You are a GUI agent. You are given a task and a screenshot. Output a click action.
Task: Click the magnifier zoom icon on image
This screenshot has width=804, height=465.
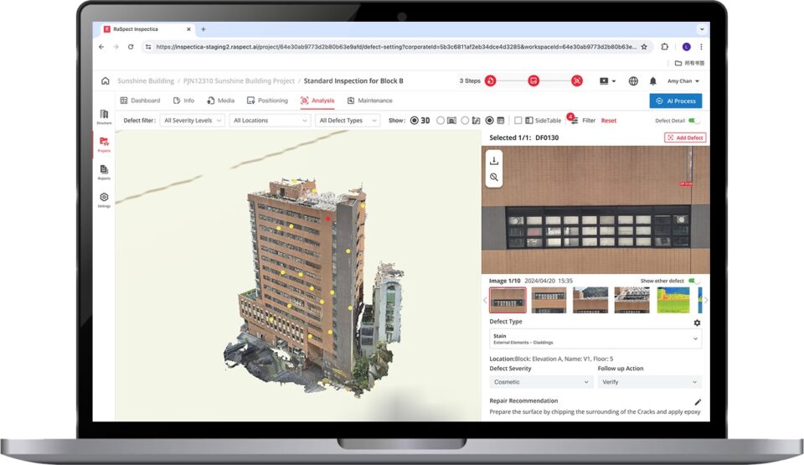(x=494, y=178)
